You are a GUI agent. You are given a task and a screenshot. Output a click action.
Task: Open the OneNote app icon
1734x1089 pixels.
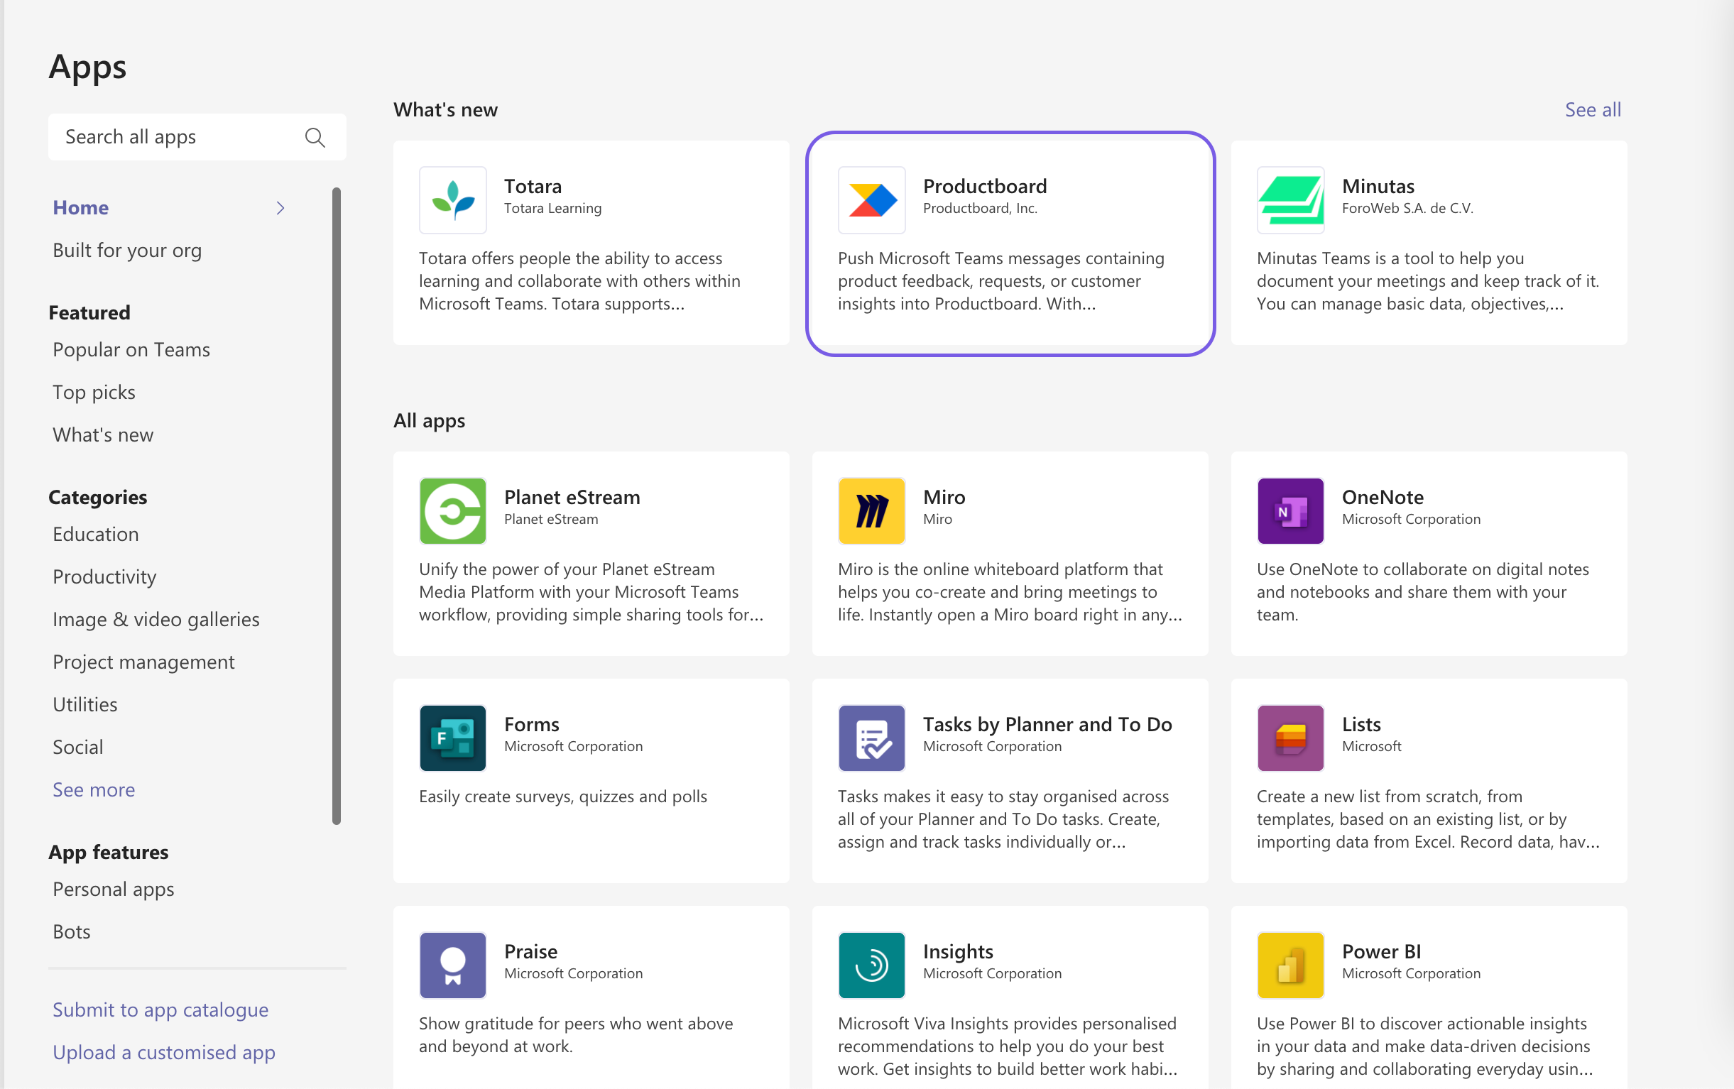tap(1289, 510)
